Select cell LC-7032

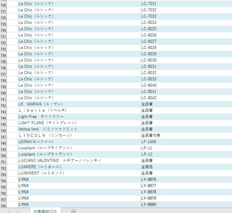(186, 10)
